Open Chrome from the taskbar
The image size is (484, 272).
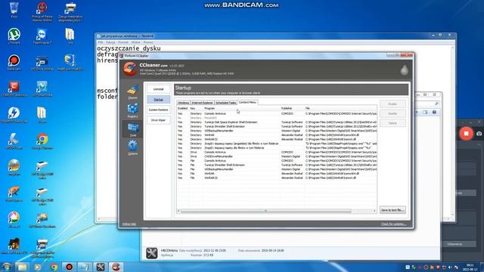click(54, 267)
